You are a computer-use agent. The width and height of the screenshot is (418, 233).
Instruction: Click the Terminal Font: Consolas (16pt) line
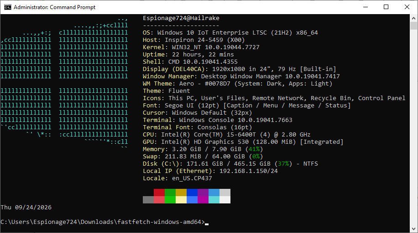tap(197, 127)
